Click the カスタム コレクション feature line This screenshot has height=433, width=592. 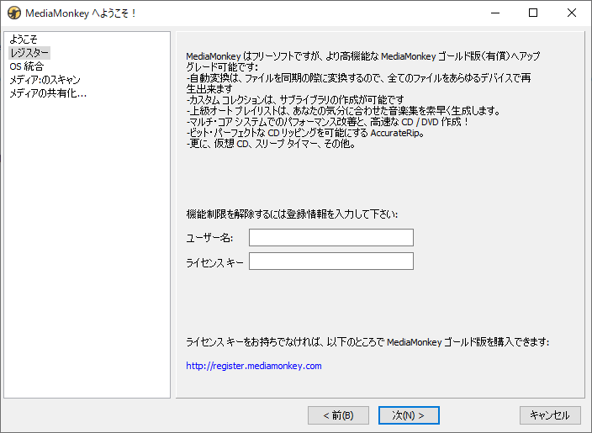pyautogui.click(x=295, y=100)
